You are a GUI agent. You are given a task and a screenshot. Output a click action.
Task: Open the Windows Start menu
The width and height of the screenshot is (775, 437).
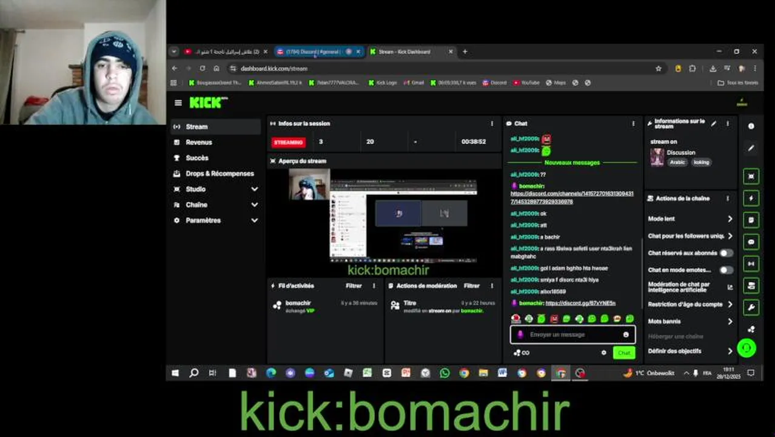(175, 373)
